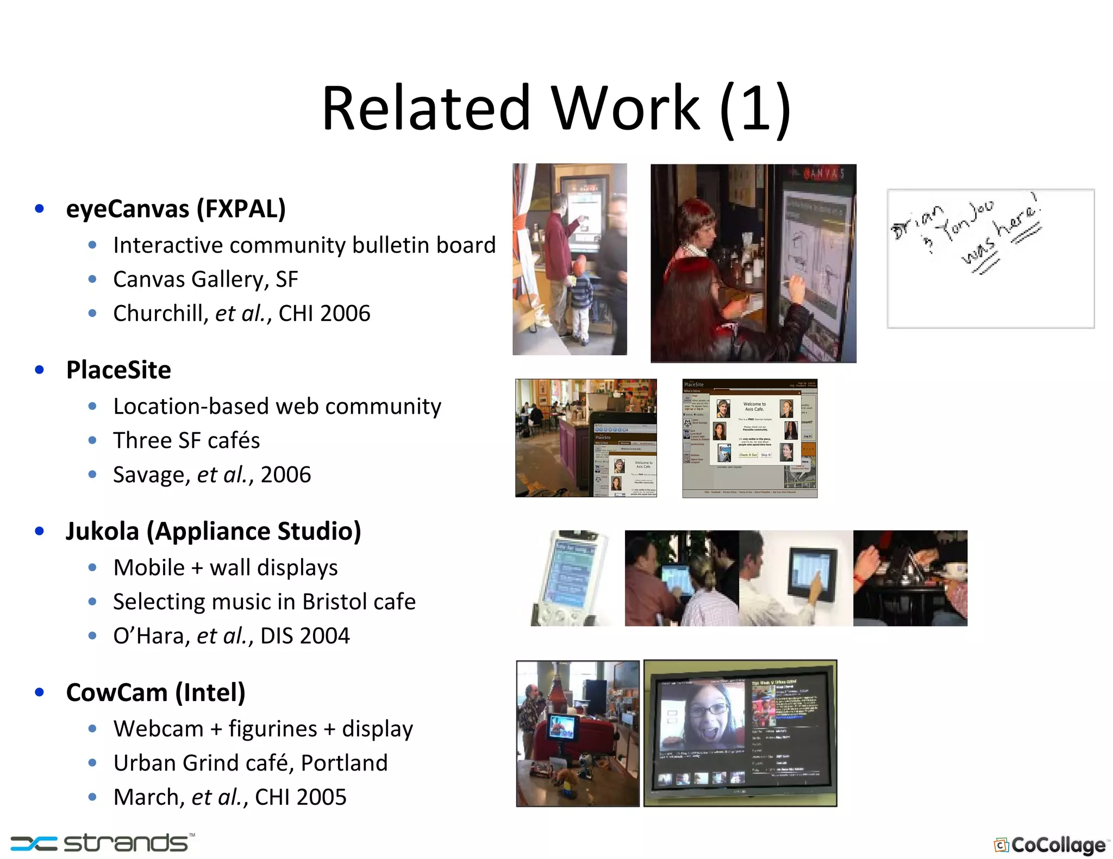The image size is (1113, 859).
Task: Select the "Canvas Gallery, SF" bullet
Action: pos(205,280)
